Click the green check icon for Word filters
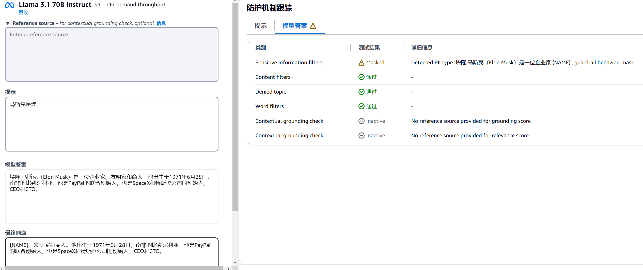The height and width of the screenshot is (270, 643). point(361,106)
